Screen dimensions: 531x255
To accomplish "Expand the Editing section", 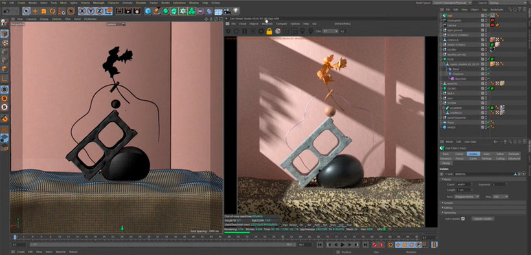I will [447, 208].
